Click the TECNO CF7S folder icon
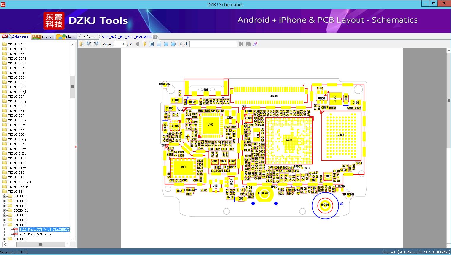The width and height of the screenshot is (451, 255). (x=4, y=125)
